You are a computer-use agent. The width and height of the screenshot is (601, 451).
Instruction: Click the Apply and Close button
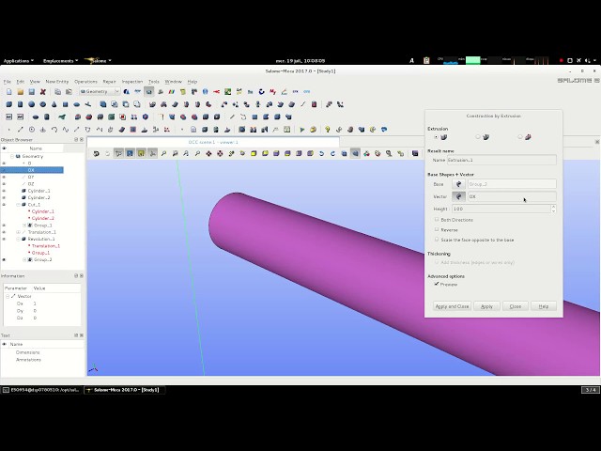(452, 306)
